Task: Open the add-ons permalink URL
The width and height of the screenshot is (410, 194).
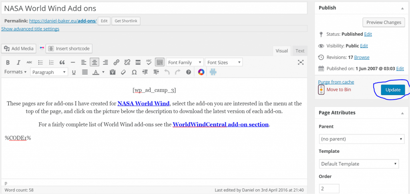Action: click(63, 21)
